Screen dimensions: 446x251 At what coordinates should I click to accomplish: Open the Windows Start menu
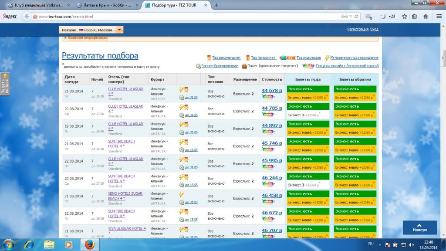9,245
